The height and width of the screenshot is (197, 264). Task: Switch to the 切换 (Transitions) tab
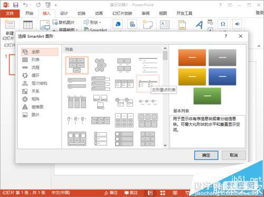pyautogui.click(x=81, y=13)
